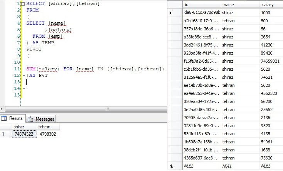
Task: Click the shiraz result cell 74874322
Action: pos(24,134)
